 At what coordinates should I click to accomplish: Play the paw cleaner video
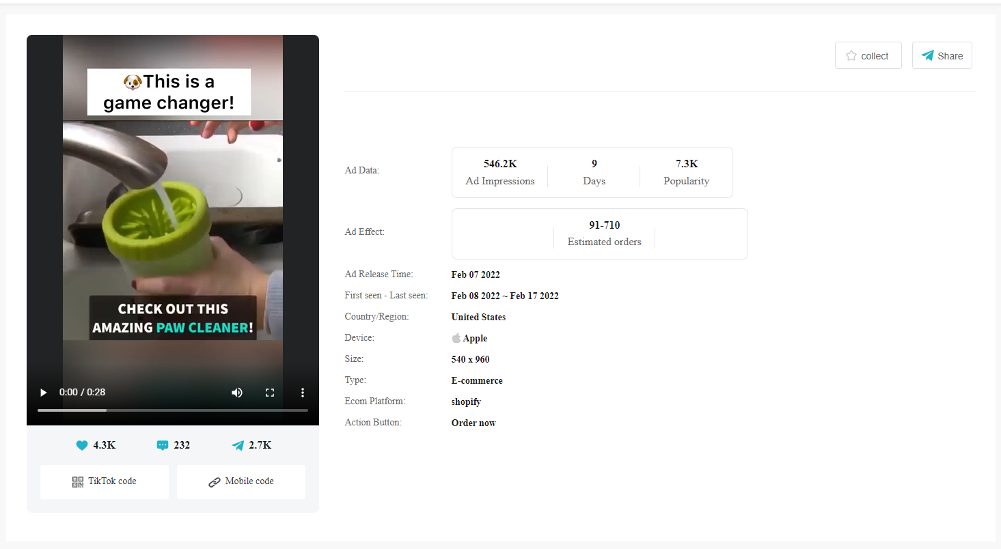(x=44, y=393)
